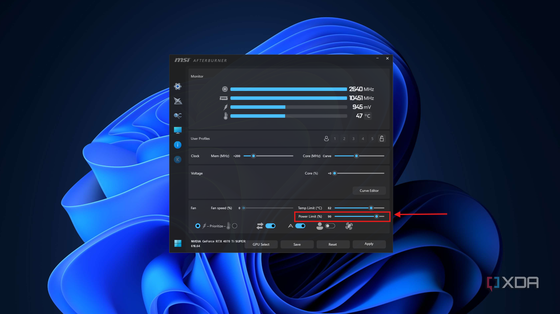The width and height of the screenshot is (560, 314).
Task: Click the Power Limit (%) slider
Action: 359,217
